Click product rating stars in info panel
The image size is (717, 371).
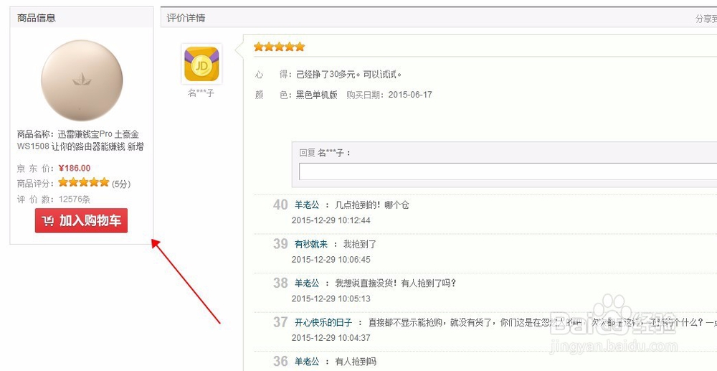tap(84, 182)
